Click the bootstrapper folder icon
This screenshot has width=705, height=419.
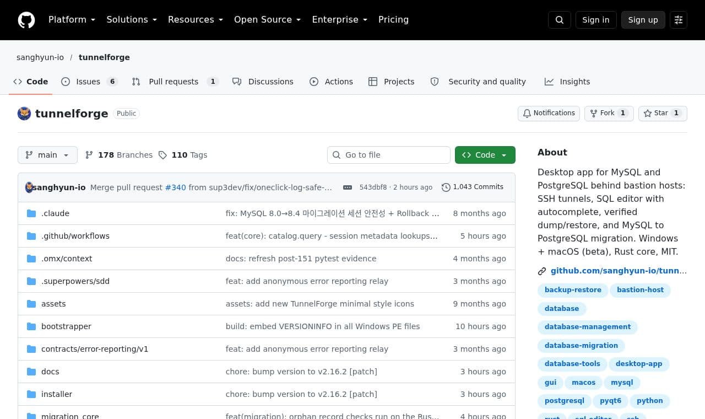coord(31,326)
